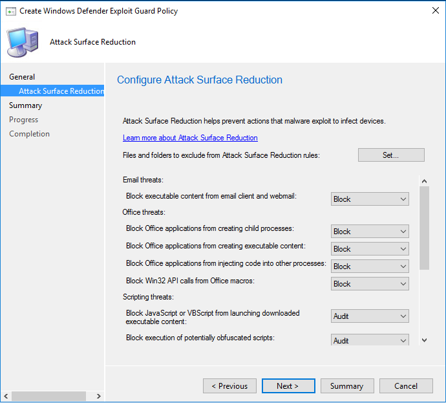Open the email client executable content dropdown
446x403 pixels.
(x=370, y=199)
